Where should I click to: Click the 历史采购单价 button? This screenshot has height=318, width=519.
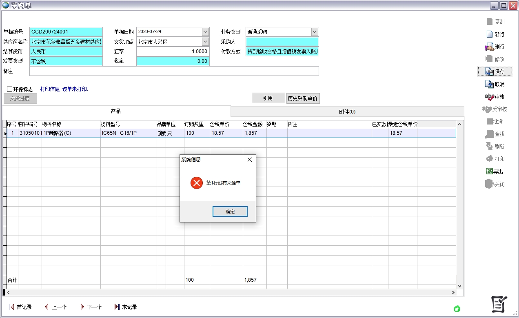(x=303, y=98)
